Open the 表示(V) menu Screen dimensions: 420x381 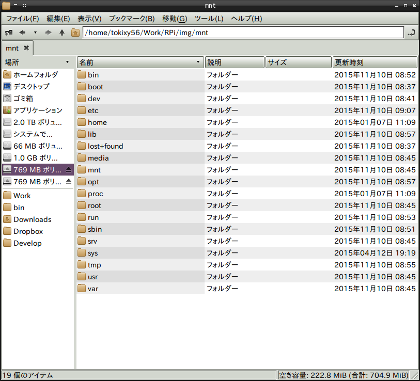click(89, 19)
